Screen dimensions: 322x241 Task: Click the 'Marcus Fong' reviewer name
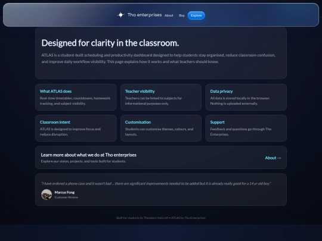pyautogui.click(x=64, y=192)
